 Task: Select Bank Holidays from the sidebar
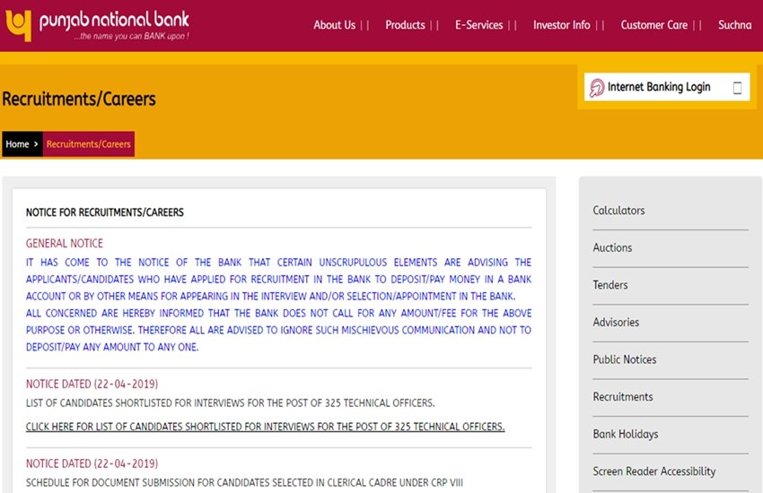625,434
